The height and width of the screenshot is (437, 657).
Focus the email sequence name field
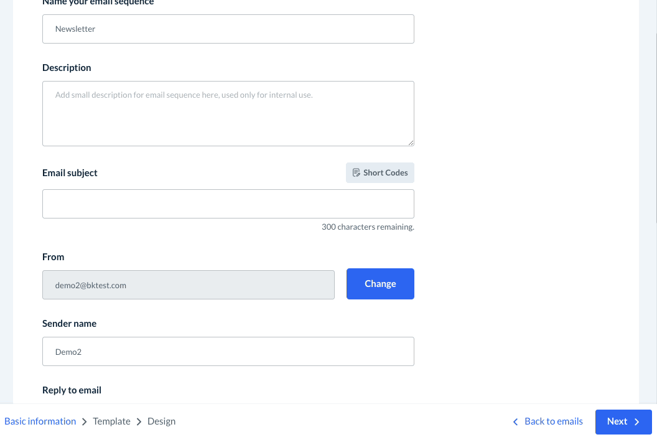coord(228,29)
